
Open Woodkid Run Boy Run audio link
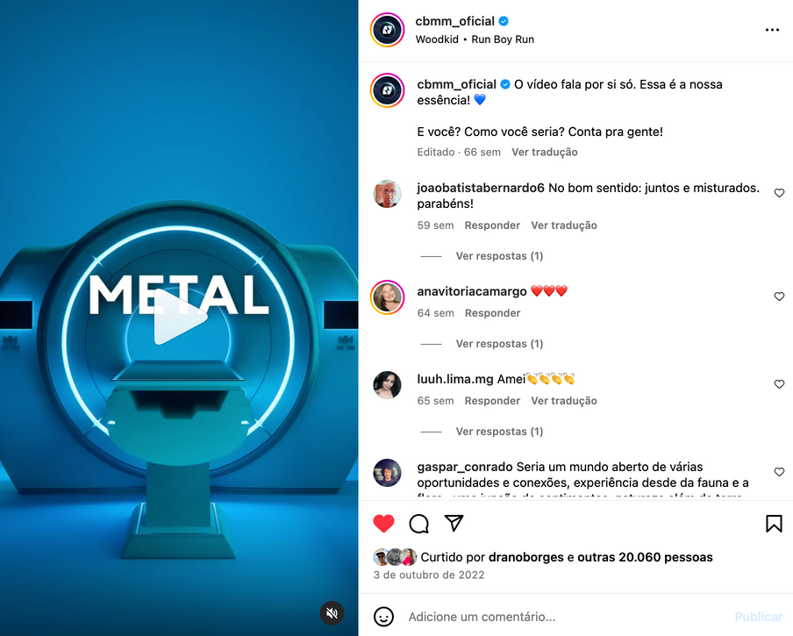coord(475,39)
